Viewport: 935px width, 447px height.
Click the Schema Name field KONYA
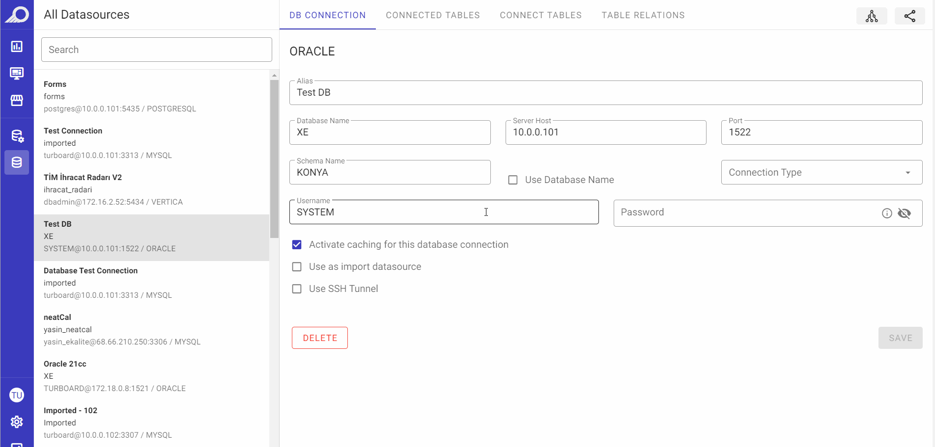pos(390,172)
